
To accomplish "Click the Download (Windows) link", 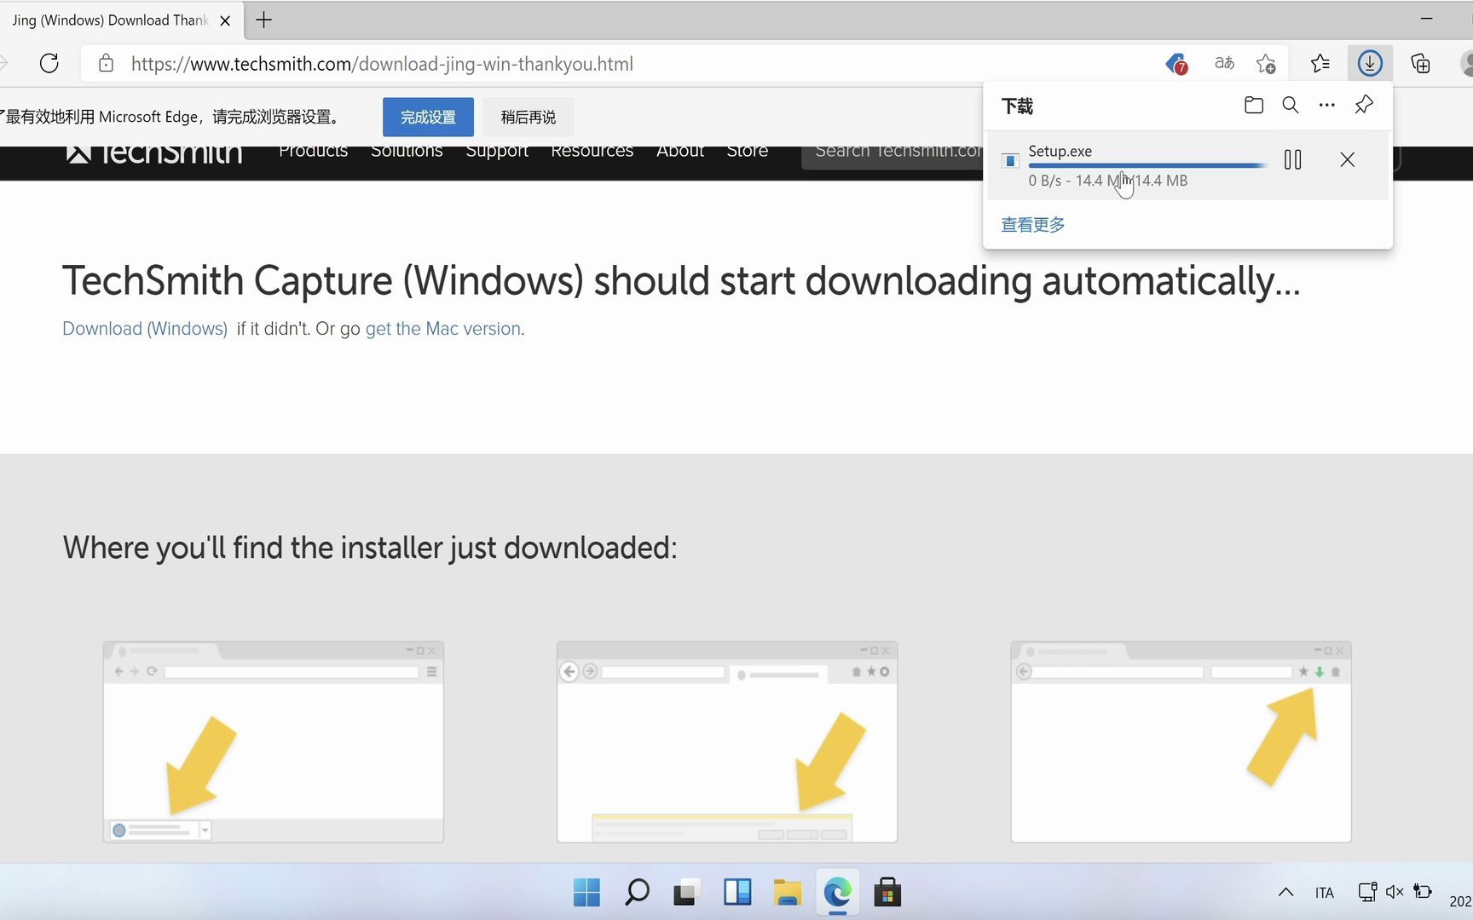I will pos(145,329).
